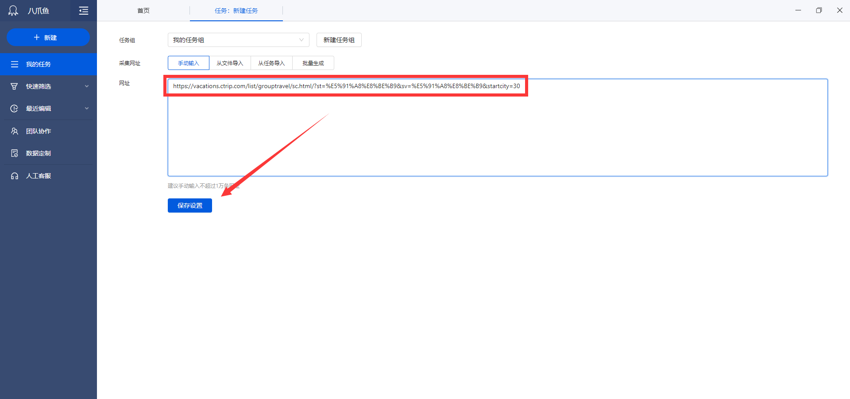Click the 采集网址 label

click(x=130, y=63)
